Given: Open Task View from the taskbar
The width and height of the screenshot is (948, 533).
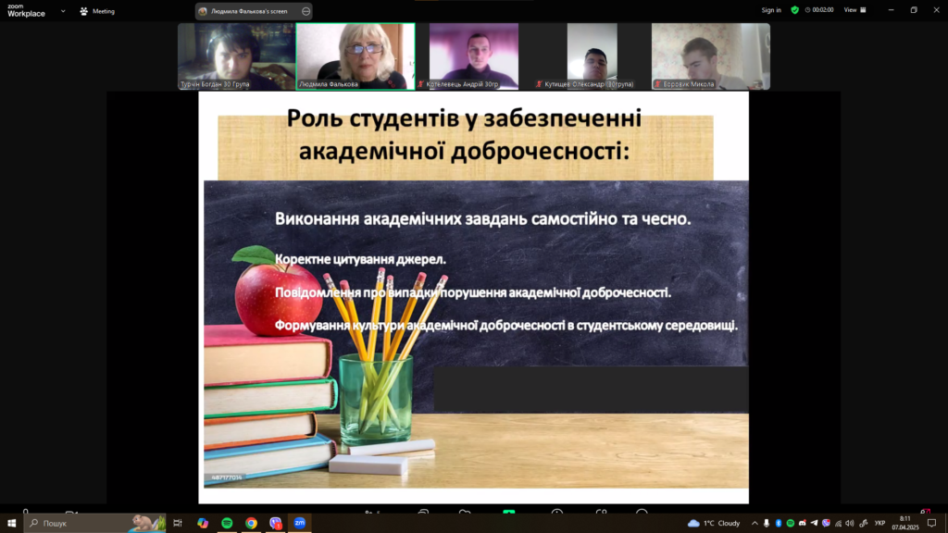Looking at the screenshot, I should pyautogui.click(x=178, y=523).
